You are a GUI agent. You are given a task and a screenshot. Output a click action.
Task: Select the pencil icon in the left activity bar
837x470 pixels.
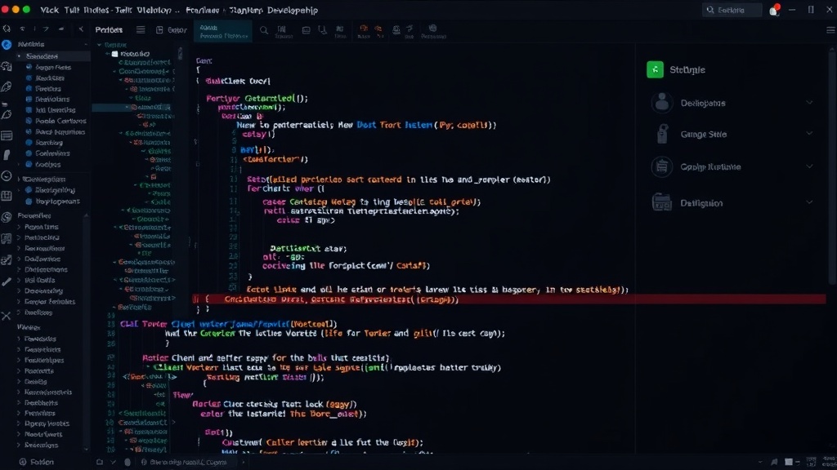click(x=7, y=282)
